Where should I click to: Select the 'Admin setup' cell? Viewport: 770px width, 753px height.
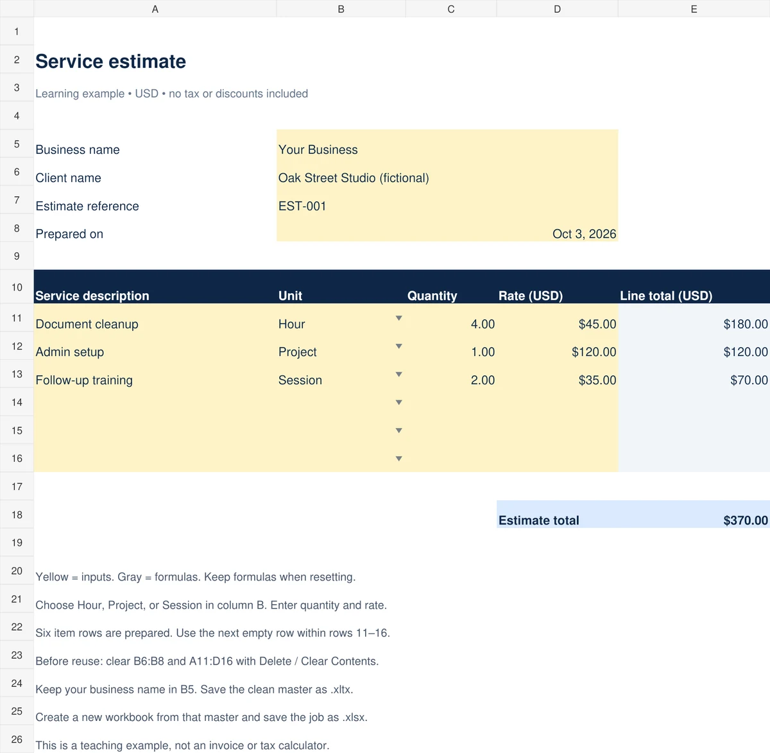[x=155, y=346]
